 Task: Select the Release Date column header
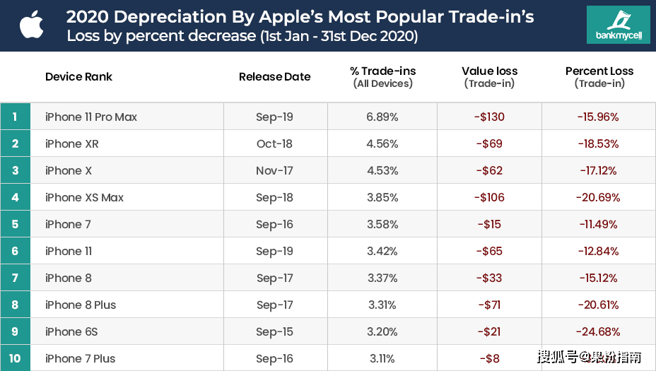coord(274,77)
